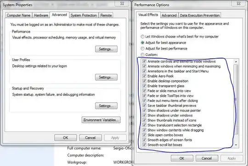Viewport: 248px width, 166px height.
Task: Open Environment Variables dialog
Action: 101,120
